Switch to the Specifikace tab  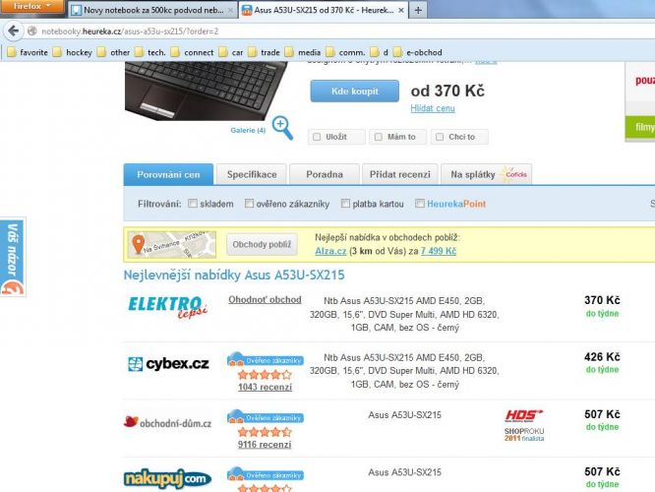click(x=252, y=174)
